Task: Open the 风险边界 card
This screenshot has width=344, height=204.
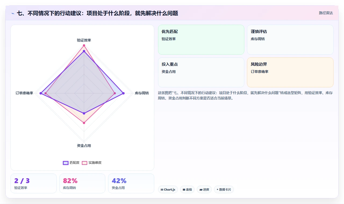Action: coord(290,72)
